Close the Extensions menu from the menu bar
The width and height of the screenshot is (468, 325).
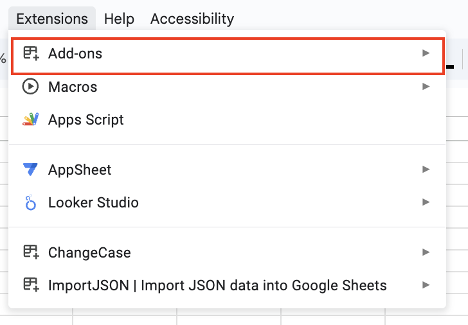[x=52, y=19]
